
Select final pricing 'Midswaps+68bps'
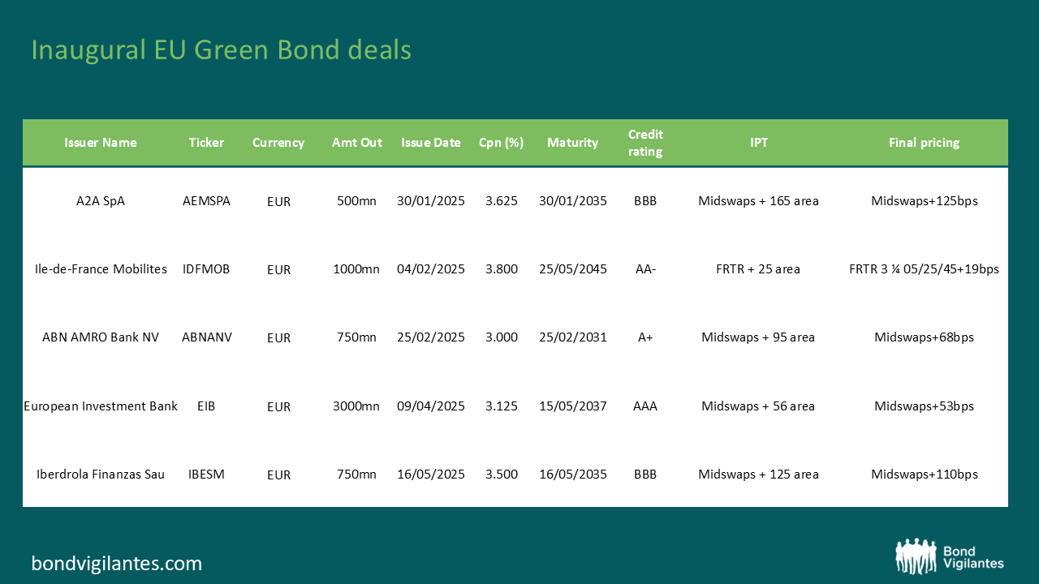925,337
